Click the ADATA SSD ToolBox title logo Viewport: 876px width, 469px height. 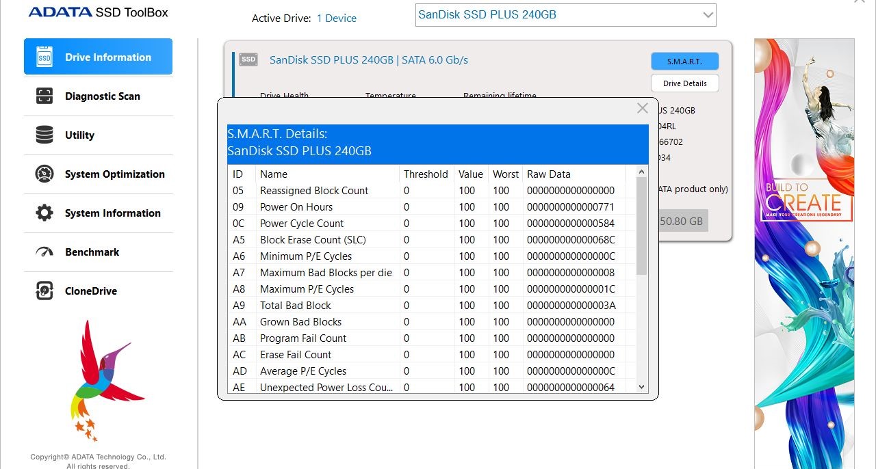pyautogui.click(x=98, y=12)
